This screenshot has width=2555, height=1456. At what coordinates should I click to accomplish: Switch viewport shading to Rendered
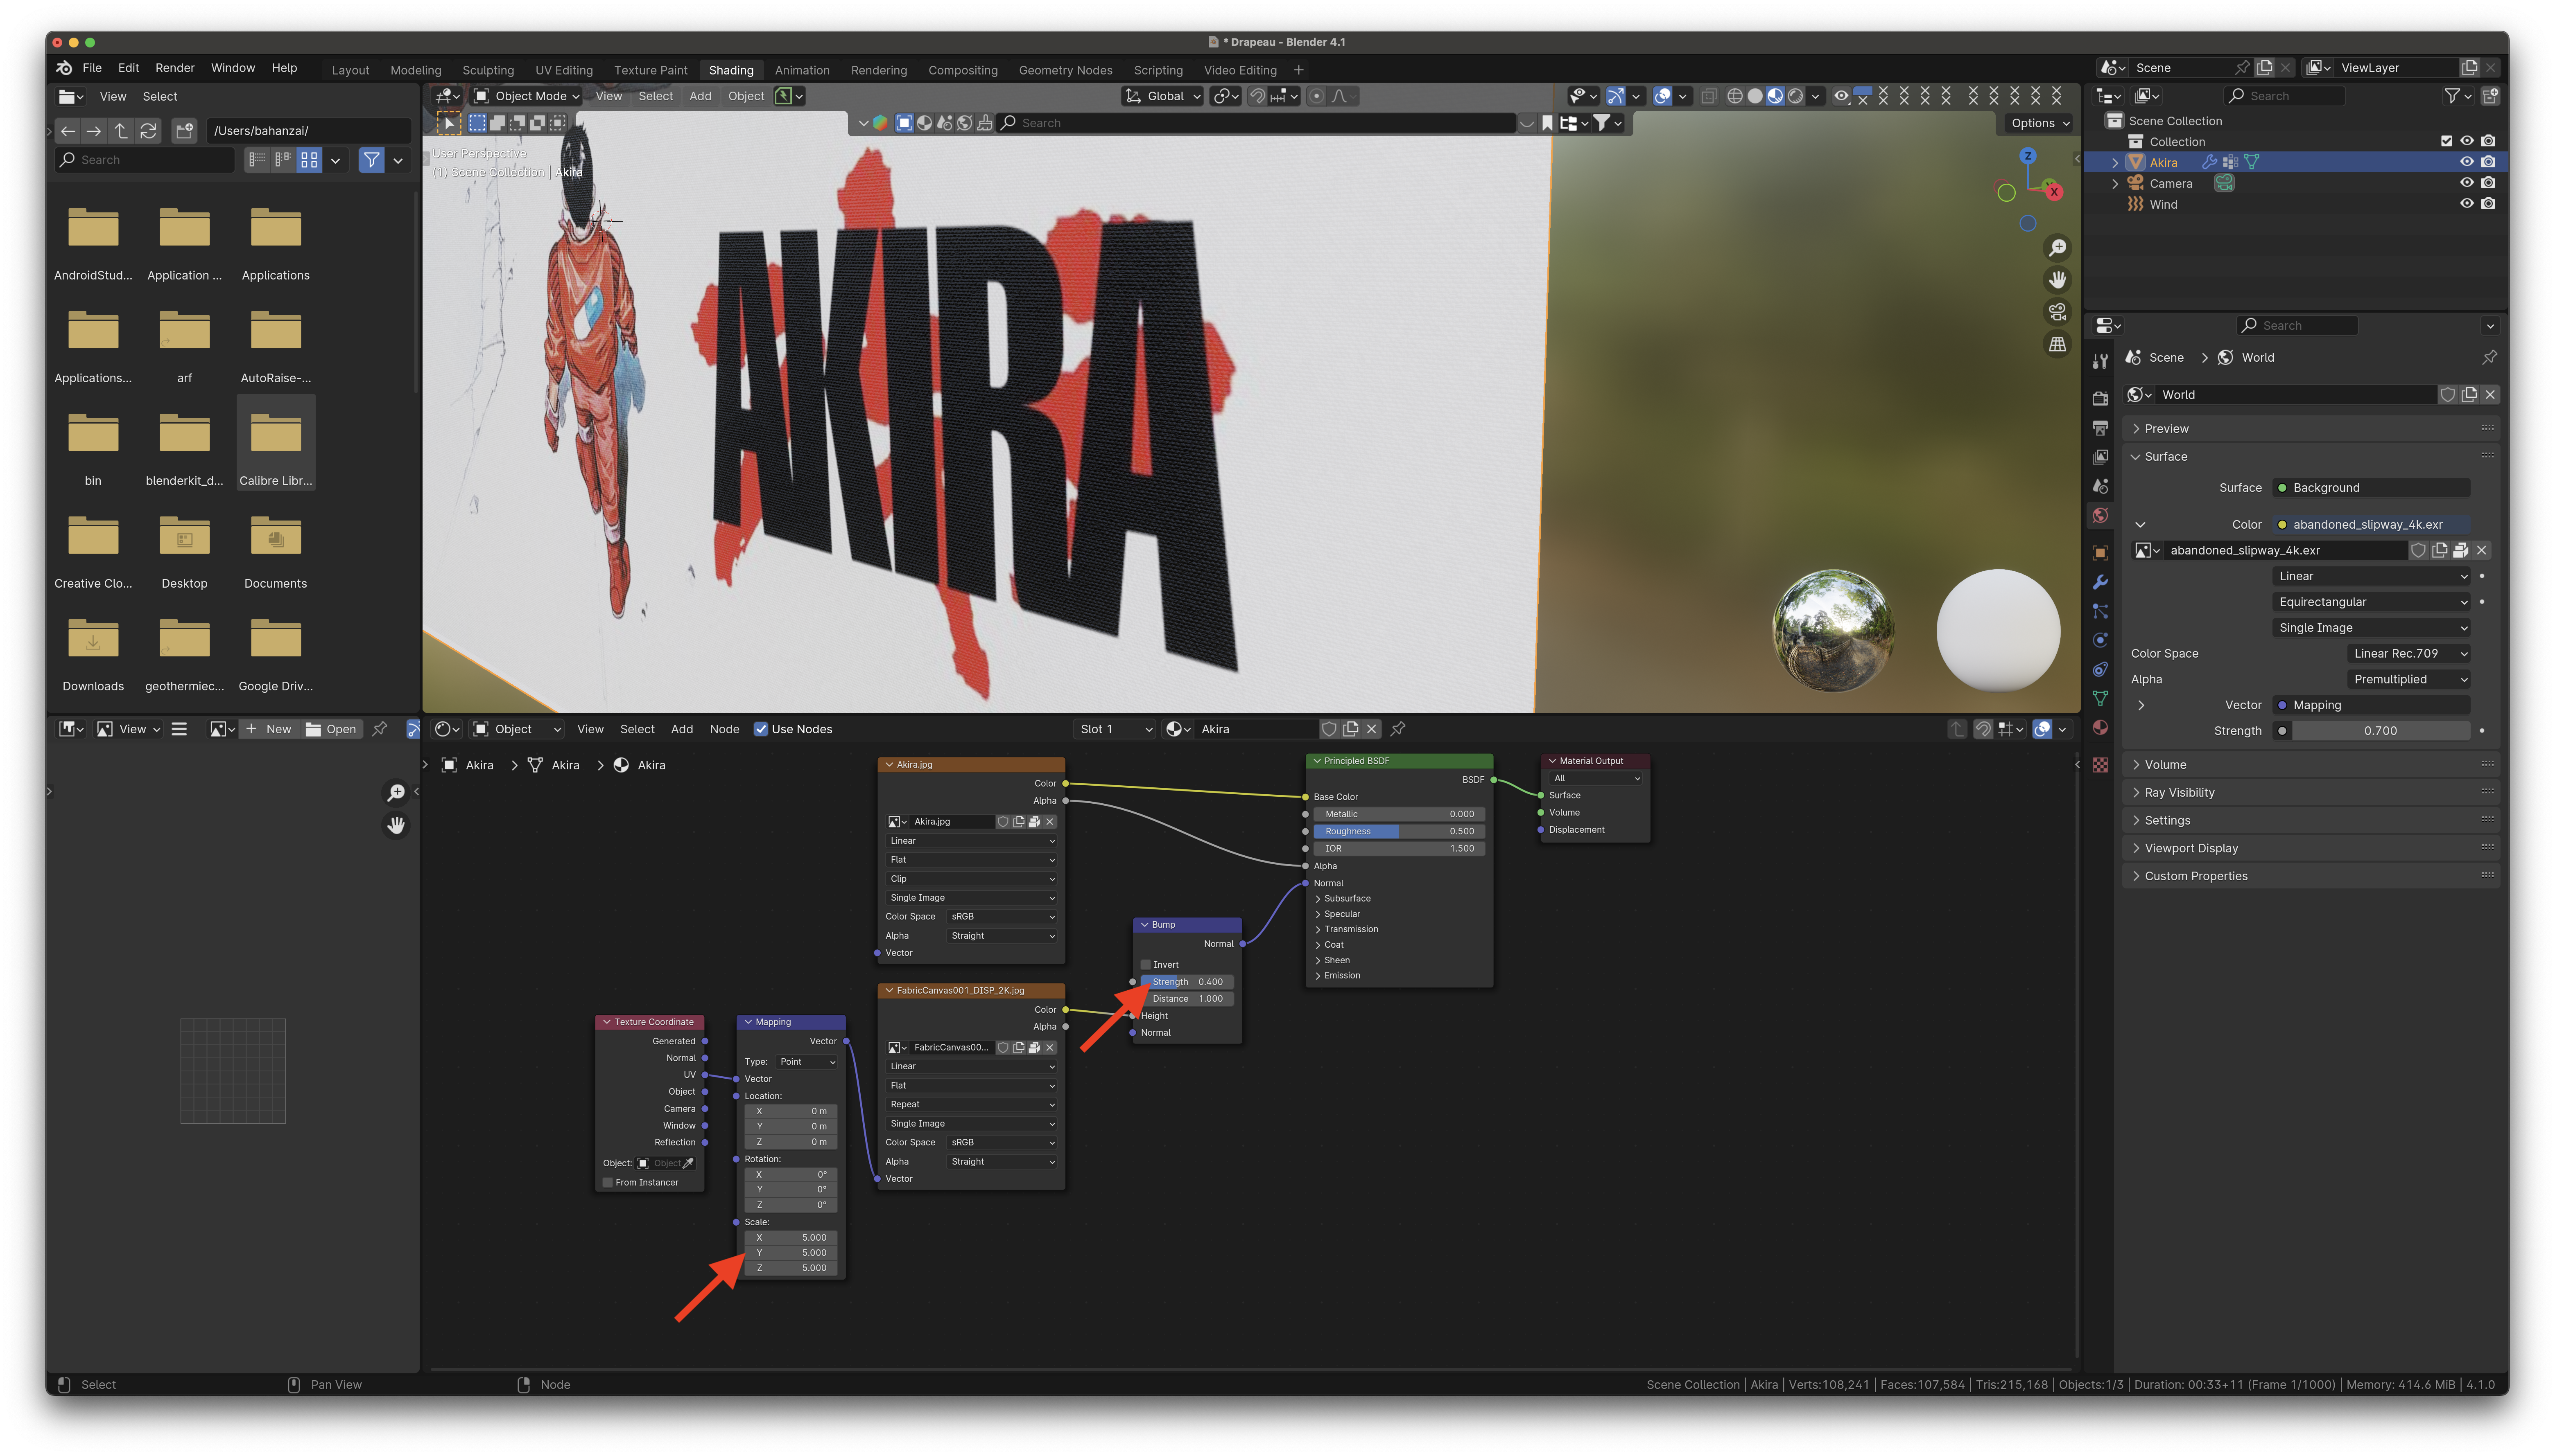(x=1796, y=96)
